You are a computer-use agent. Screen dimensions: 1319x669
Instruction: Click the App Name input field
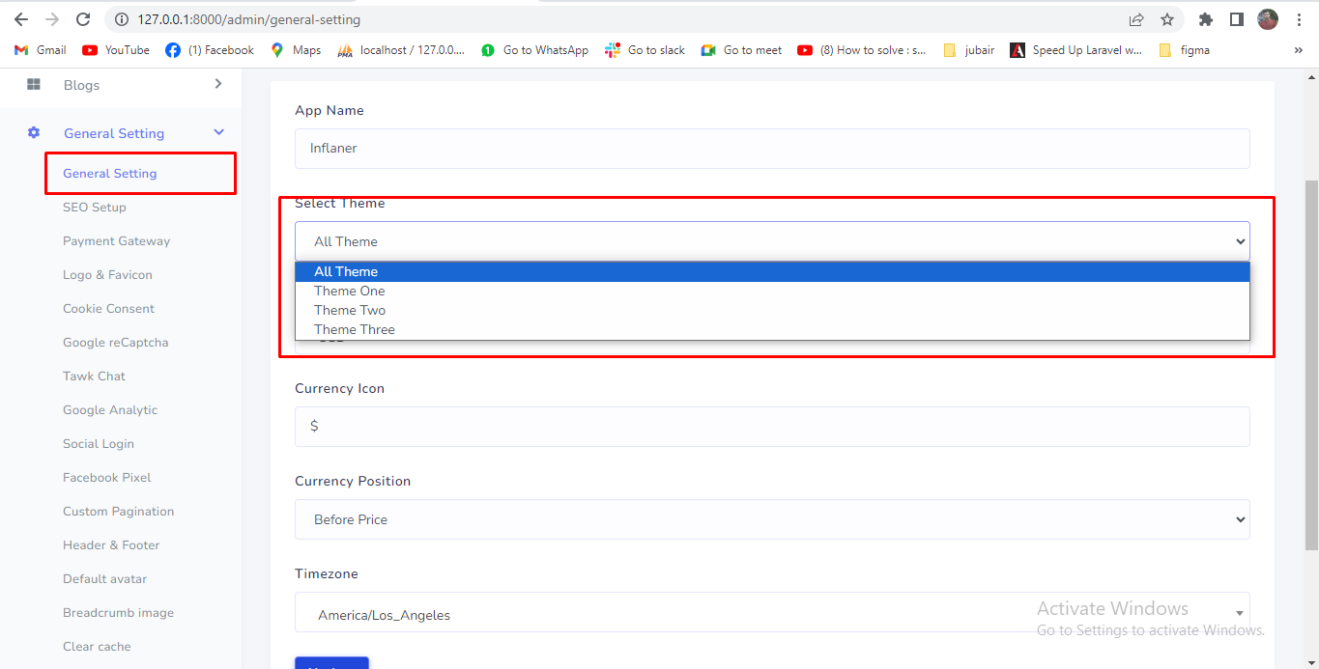click(x=771, y=149)
